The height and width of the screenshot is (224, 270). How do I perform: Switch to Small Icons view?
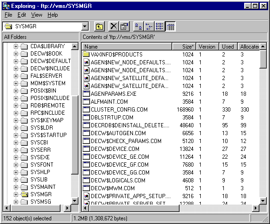[x=149, y=26]
